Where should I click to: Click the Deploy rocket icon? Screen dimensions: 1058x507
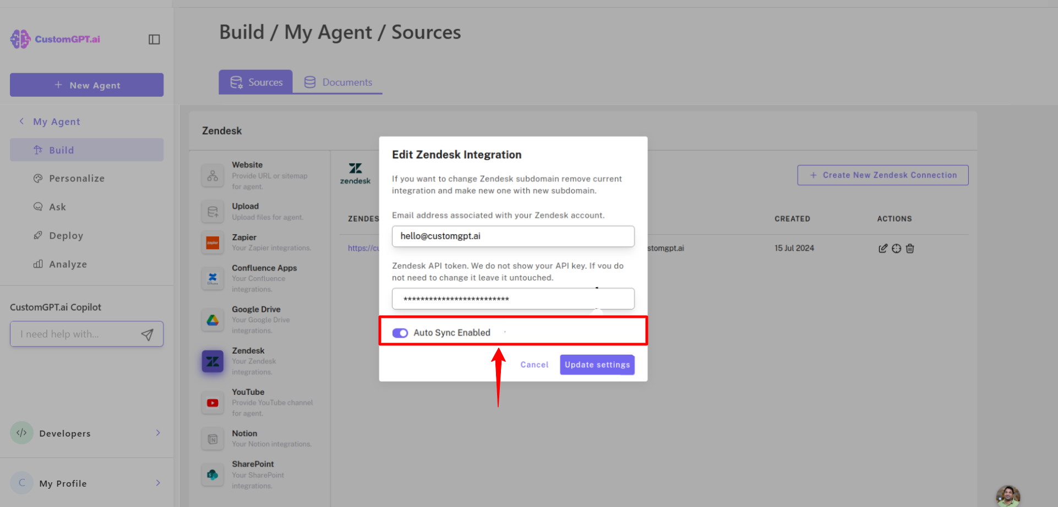pos(38,235)
